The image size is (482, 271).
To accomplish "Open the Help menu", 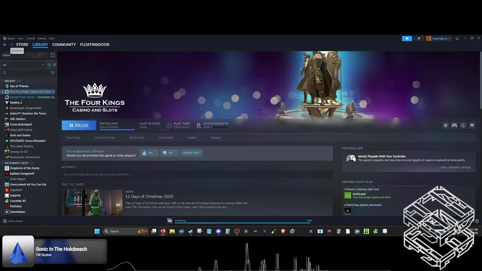I will tap(52, 38).
